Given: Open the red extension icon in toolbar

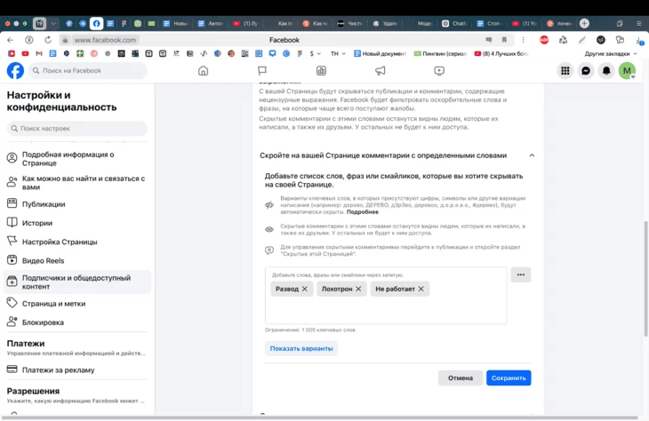Looking at the screenshot, I should 544,40.
